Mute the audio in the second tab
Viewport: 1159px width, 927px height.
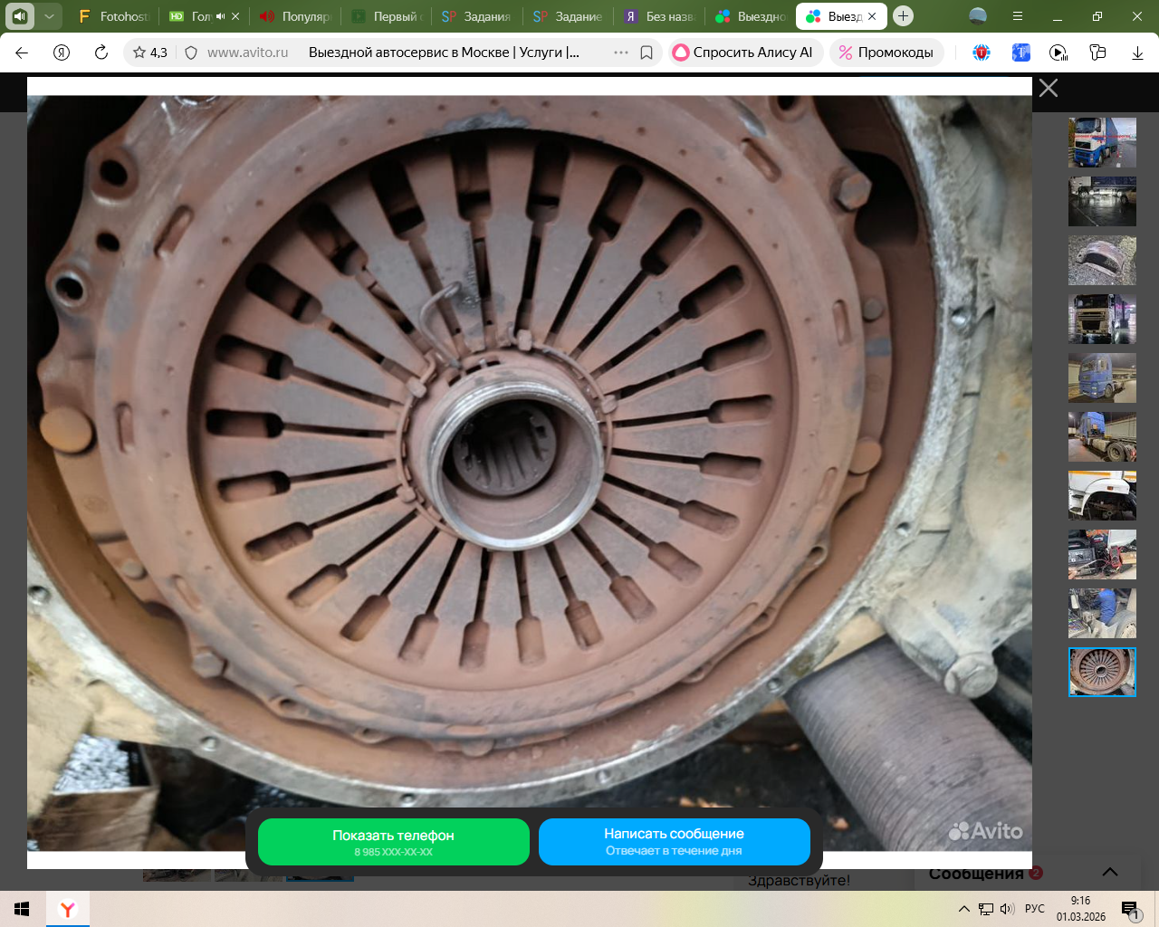(x=220, y=16)
